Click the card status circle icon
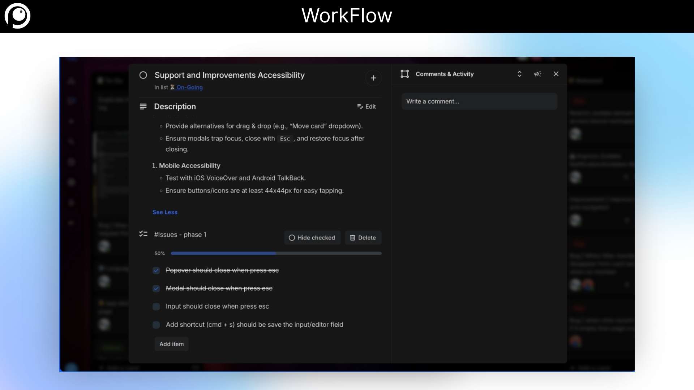The height and width of the screenshot is (390, 694). pos(143,75)
